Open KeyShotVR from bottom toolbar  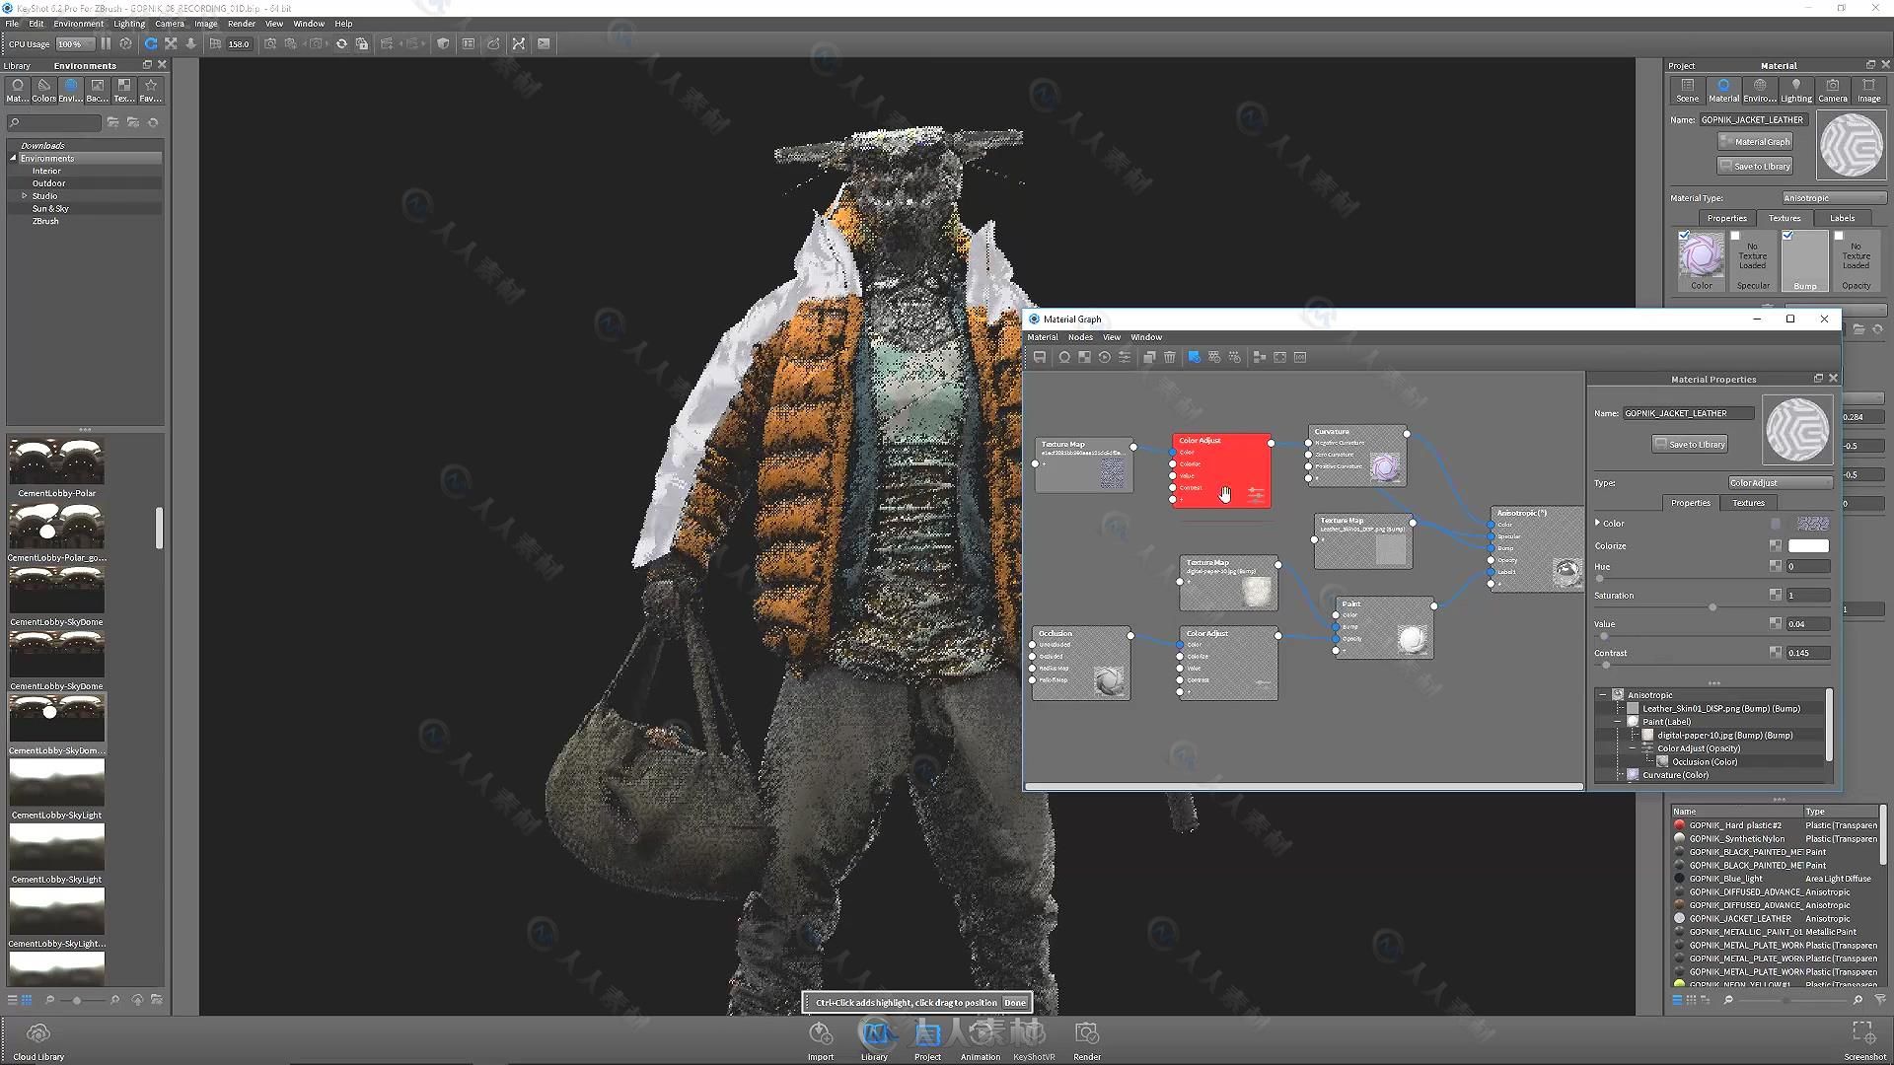[x=1034, y=1040]
